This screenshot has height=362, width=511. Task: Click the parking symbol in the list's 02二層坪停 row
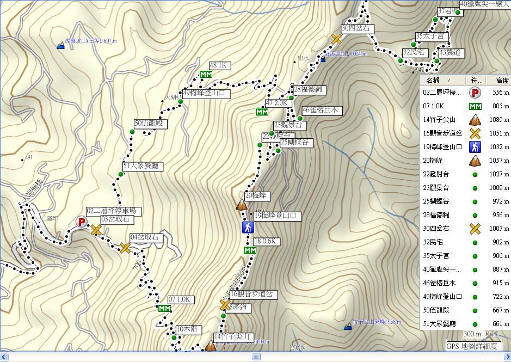point(475,93)
